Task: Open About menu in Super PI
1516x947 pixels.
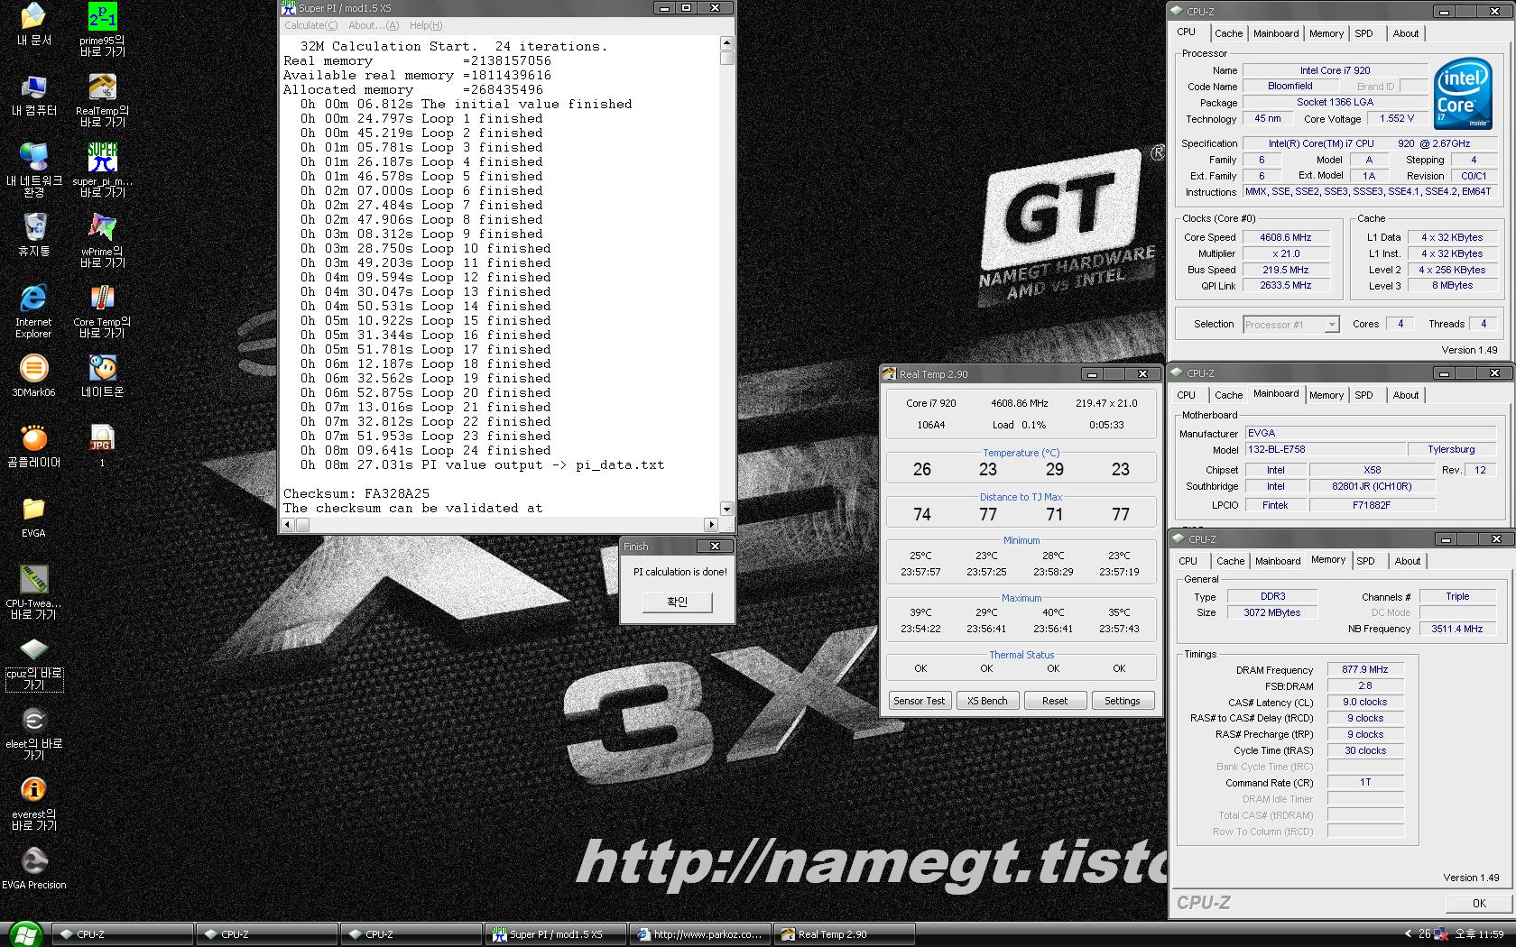Action: pos(374,25)
